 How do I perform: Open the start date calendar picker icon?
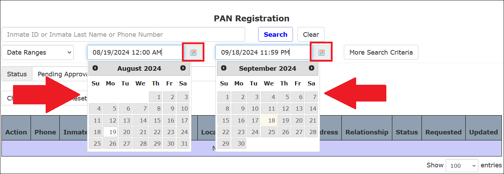coord(193,53)
